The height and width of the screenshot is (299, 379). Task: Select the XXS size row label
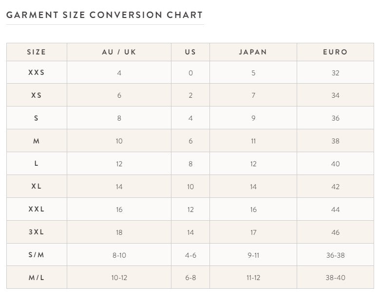point(37,72)
